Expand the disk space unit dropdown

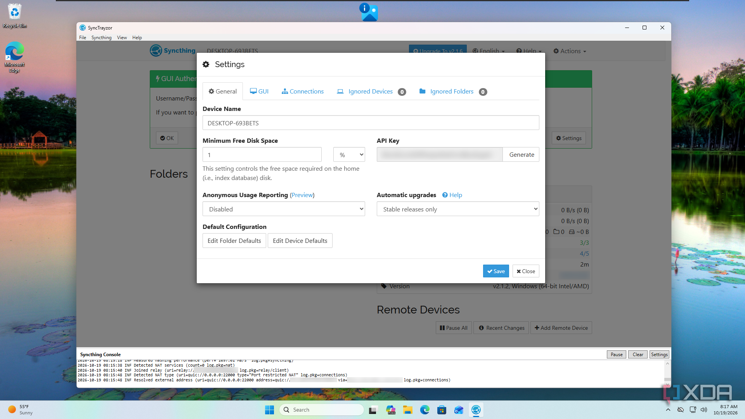point(349,155)
